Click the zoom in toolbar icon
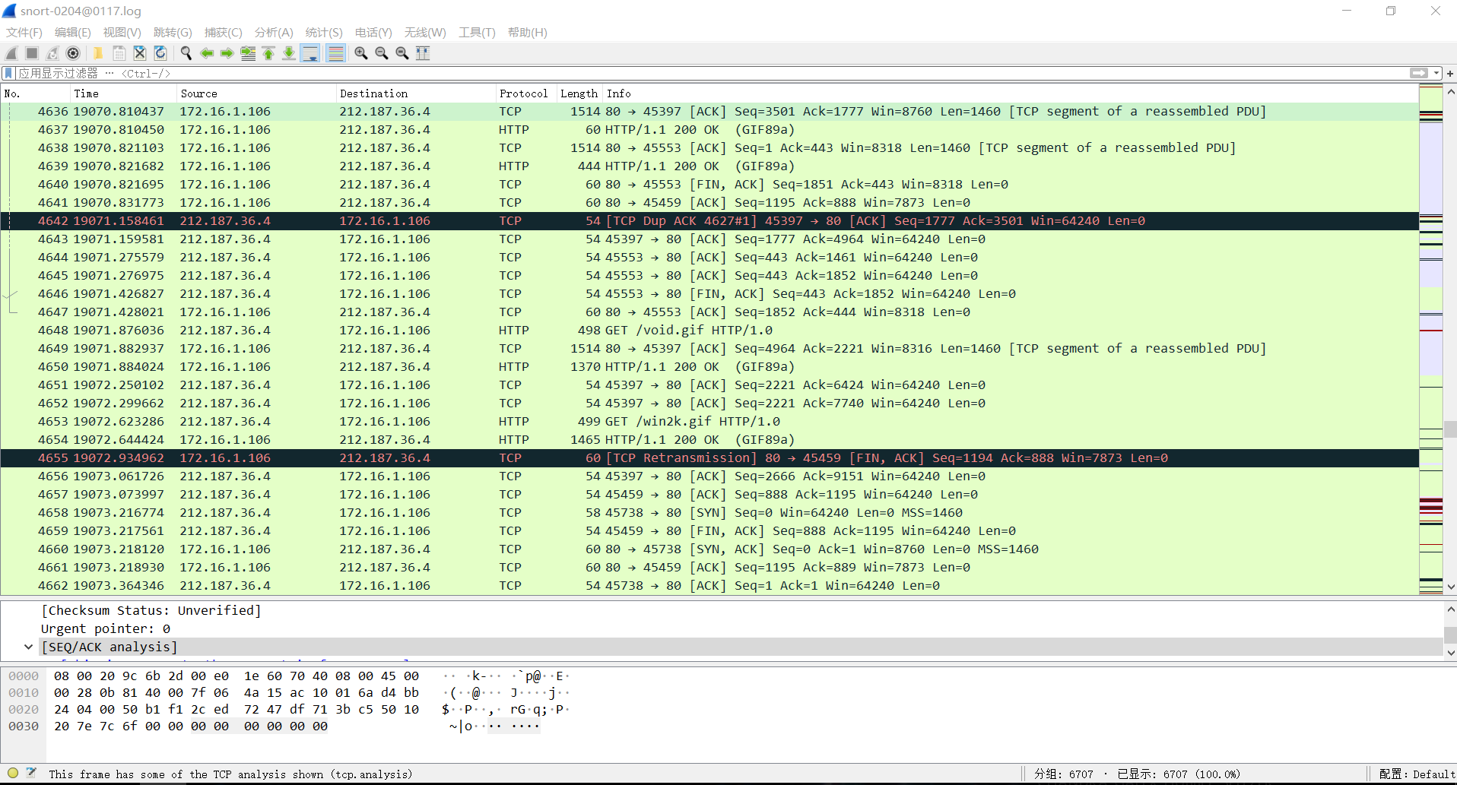 point(361,53)
